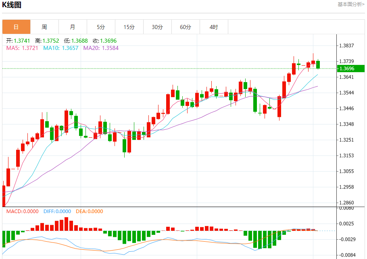Click the MA20: 1.3584 label
This screenshot has width=367, height=259.
101,48
